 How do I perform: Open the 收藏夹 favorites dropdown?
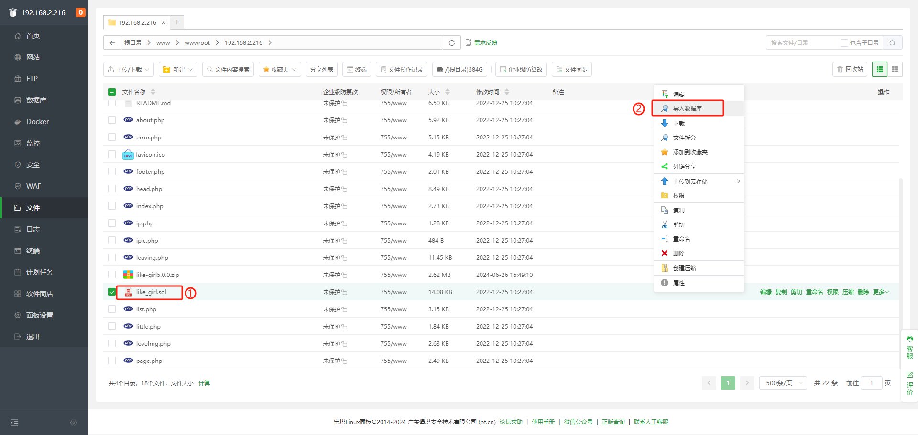pos(280,69)
